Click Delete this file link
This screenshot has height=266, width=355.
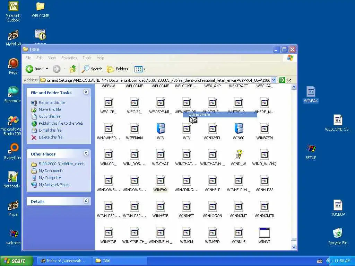coord(51,137)
